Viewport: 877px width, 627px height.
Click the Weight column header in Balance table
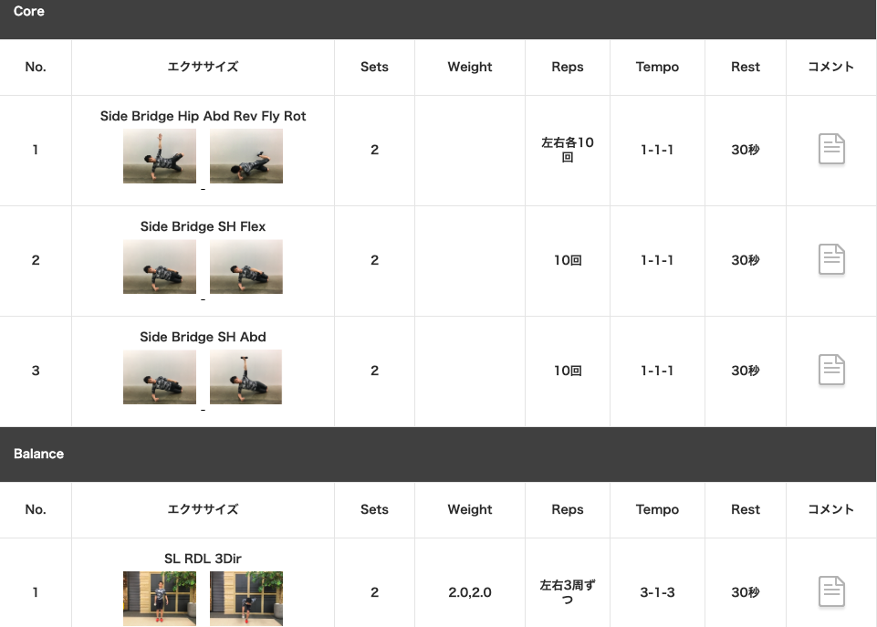(470, 509)
